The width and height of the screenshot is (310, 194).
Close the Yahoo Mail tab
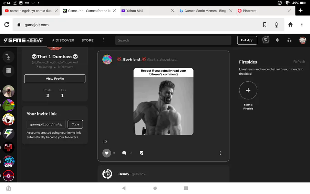(x=173, y=11)
